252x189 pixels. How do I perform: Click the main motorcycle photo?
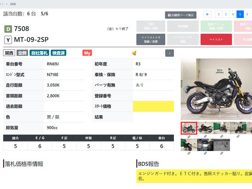pyautogui.click(x=216, y=89)
